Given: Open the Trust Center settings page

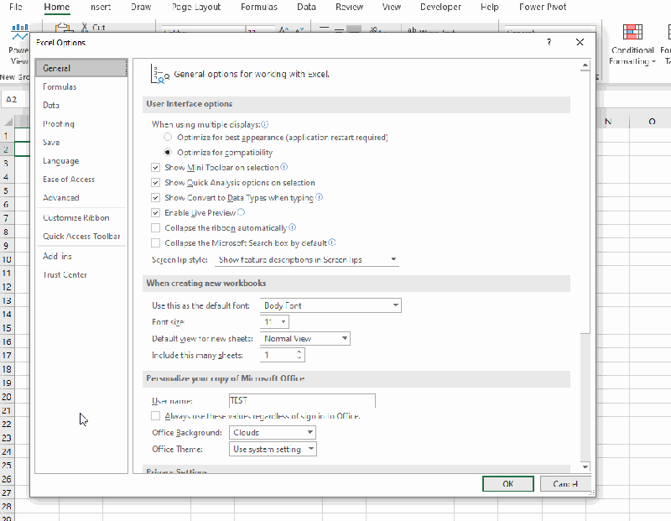Looking at the screenshot, I should [x=65, y=274].
